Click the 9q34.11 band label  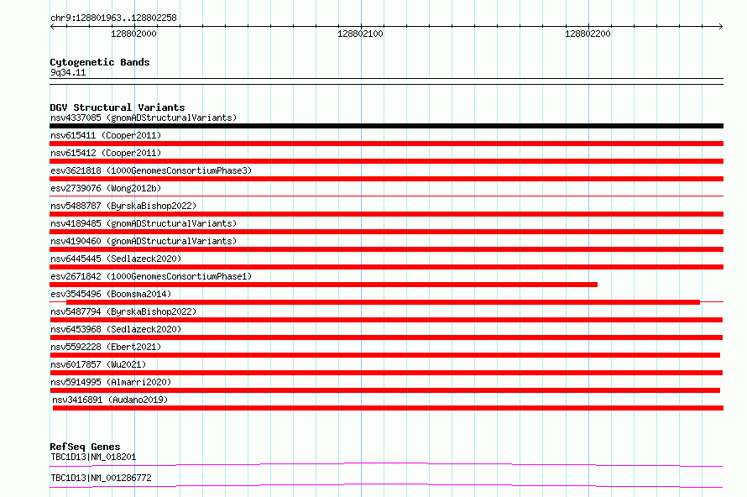coord(68,72)
